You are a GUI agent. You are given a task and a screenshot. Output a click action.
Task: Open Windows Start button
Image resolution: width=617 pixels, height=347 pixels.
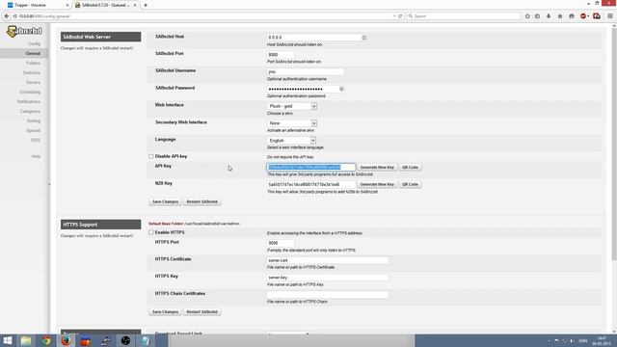point(8,340)
